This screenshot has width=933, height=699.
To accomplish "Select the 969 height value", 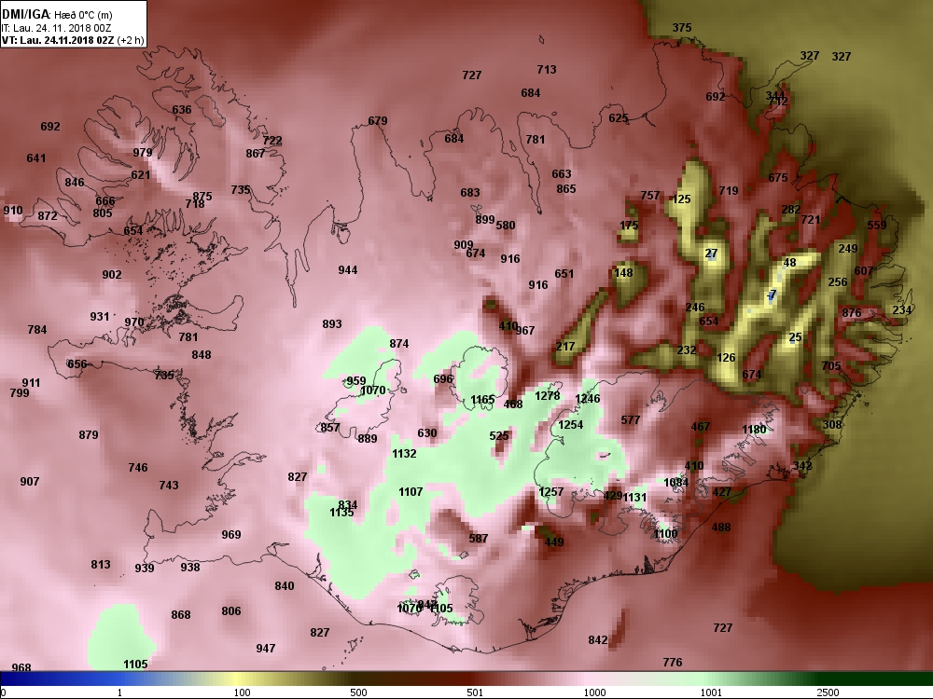I will point(230,535).
